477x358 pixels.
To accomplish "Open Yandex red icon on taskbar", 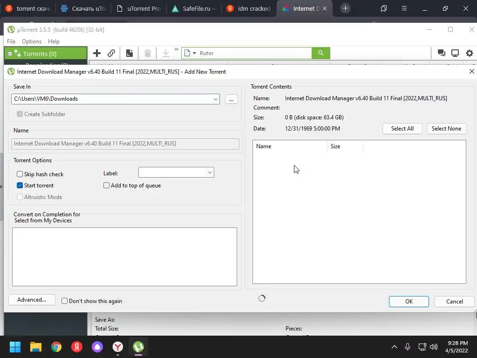I will pos(77,347).
